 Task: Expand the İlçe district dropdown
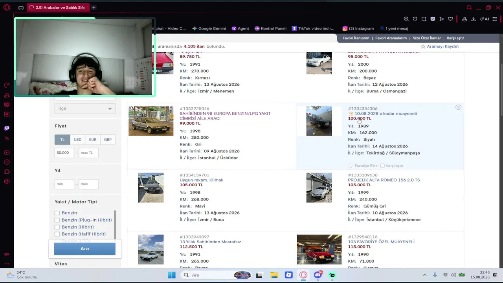tap(85, 108)
